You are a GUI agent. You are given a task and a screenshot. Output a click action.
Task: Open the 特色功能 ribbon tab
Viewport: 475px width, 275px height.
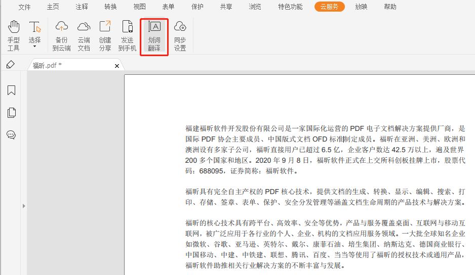pyautogui.click(x=290, y=7)
